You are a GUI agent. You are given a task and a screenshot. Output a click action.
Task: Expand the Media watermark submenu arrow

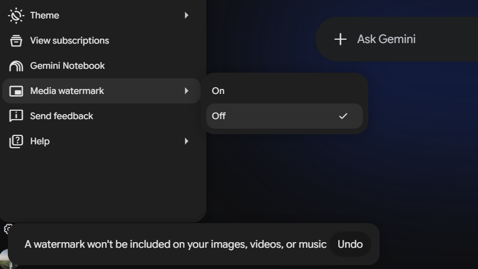click(186, 91)
